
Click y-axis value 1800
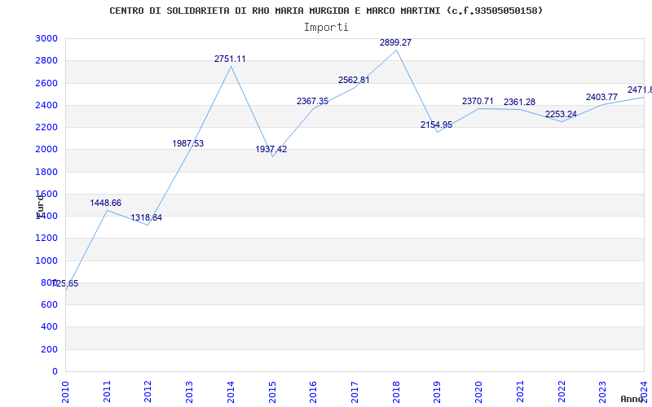point(47,172)
